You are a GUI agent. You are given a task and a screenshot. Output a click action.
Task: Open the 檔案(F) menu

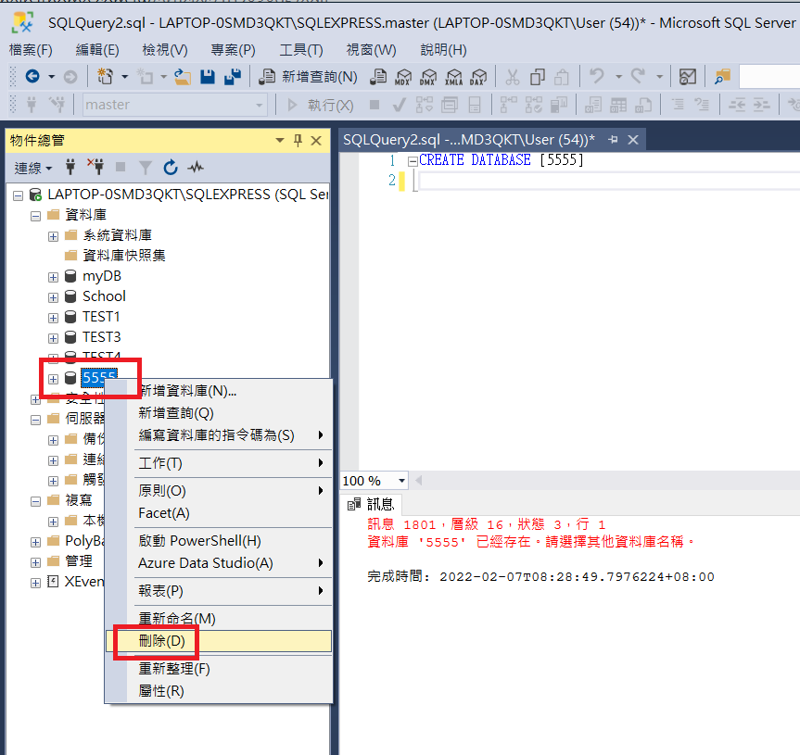click(x=31, y=50)
